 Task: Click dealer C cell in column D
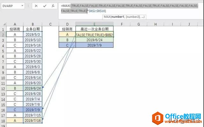[67, 45]
